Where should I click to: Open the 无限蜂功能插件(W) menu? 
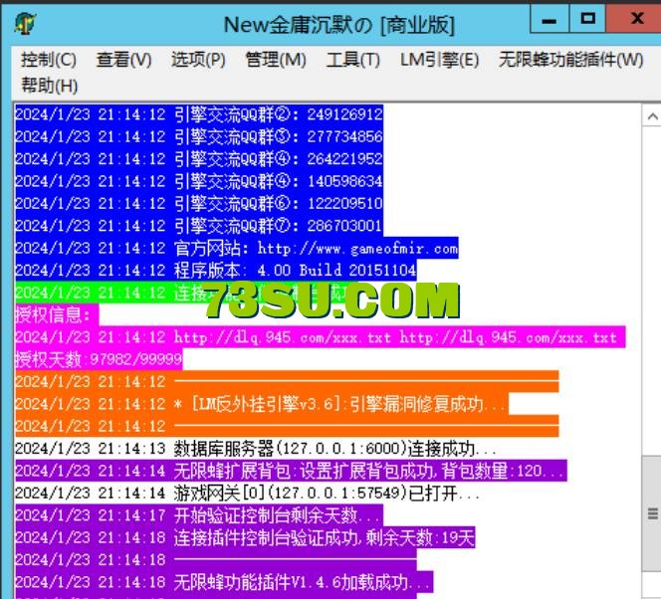tap(571, 60)
